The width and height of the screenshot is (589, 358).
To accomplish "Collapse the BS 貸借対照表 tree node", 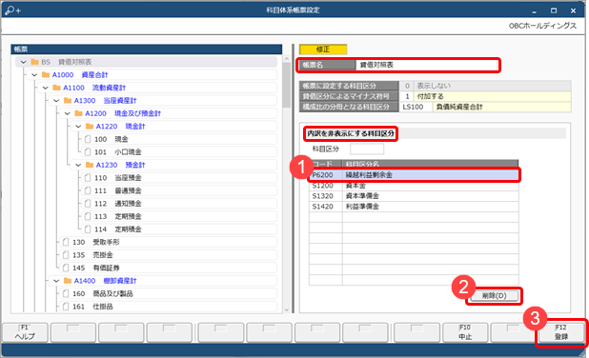I will click(x=24, y=62).
